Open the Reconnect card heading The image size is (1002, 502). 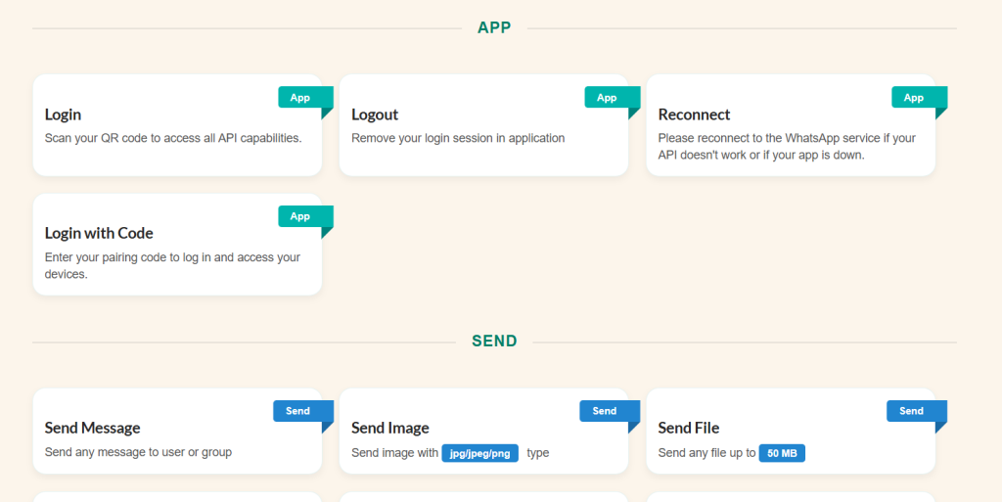(x=694, y=114)
